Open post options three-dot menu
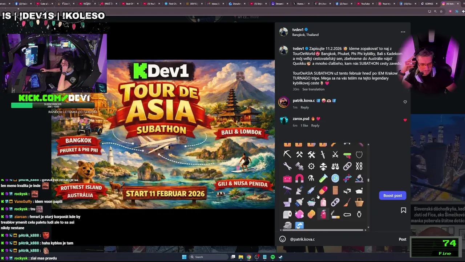The width and height of the screenshot is (465, 262). click(x=403, y=32)
